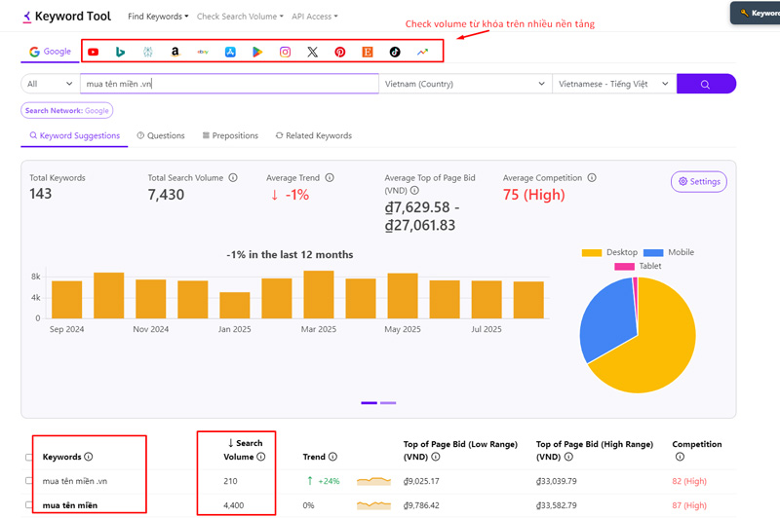This screenshot has height=518, width=780.
Task: Click the Settings button
Action: tap(698, 181)
